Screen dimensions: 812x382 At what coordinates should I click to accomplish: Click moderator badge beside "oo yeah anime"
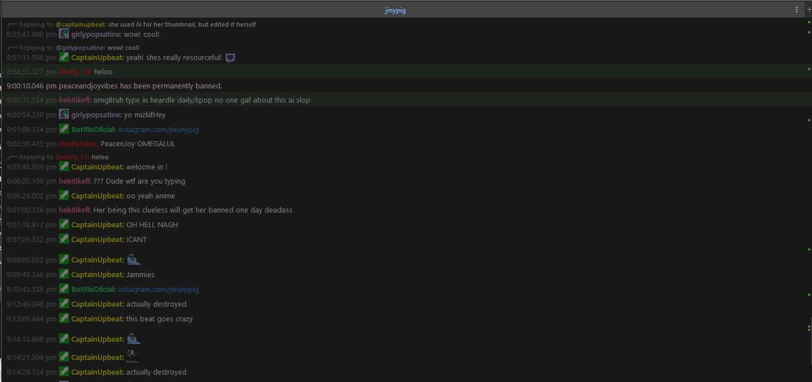64,196
